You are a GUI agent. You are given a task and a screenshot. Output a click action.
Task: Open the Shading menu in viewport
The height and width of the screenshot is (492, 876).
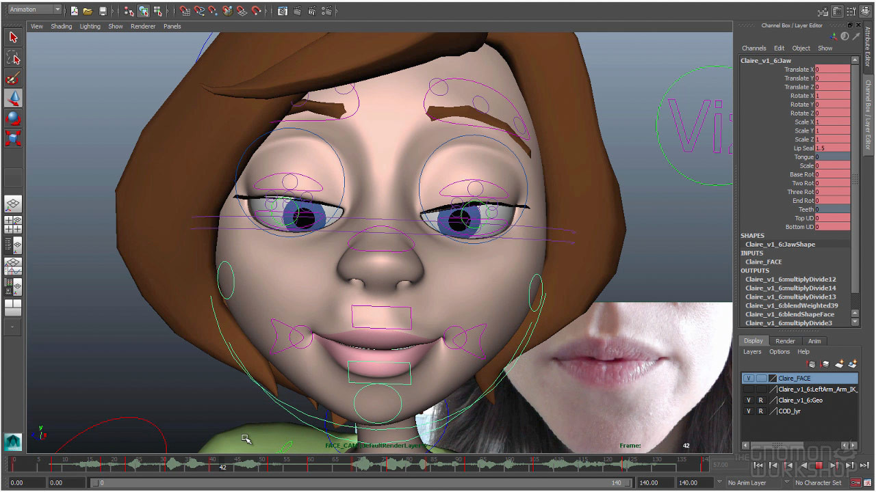pyautogui.click(x=61, y=27)
